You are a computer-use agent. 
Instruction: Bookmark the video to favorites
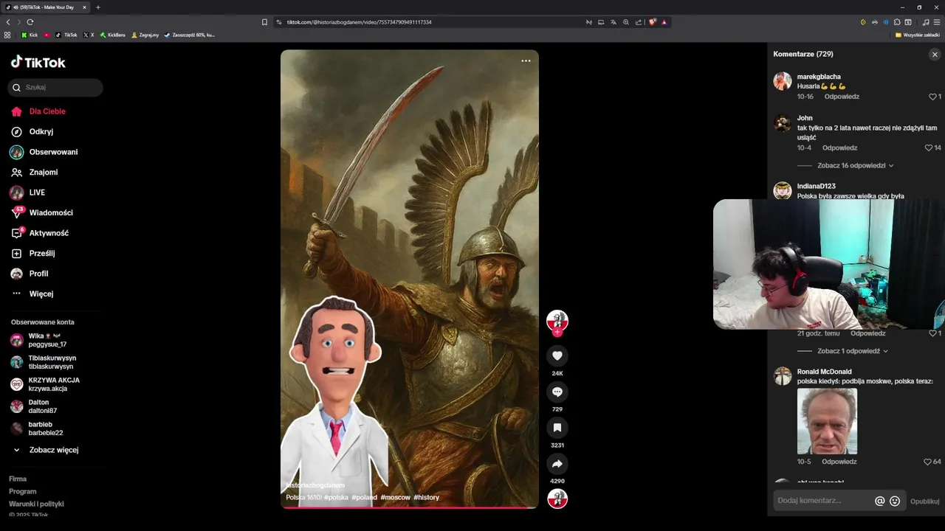(x=557, y=428)
